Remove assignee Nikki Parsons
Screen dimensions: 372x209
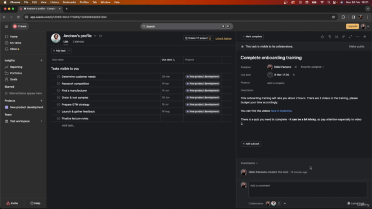295,67
